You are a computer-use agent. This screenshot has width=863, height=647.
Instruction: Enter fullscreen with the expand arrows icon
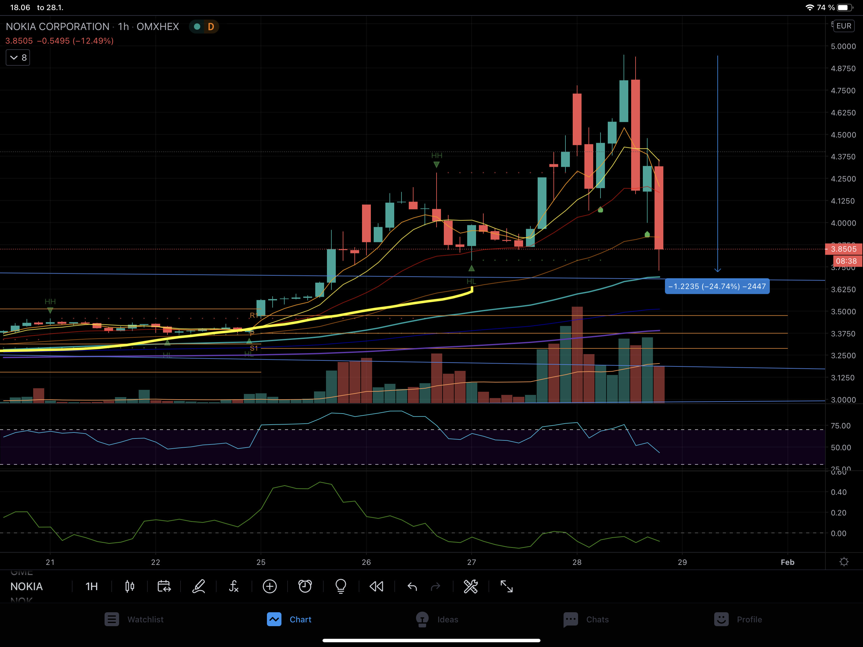[x=506, y=586]
